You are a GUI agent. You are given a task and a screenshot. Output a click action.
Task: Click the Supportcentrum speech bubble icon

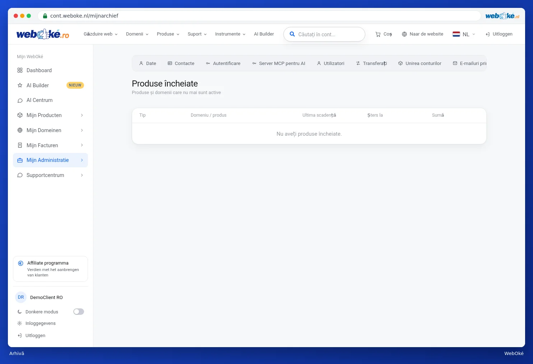pyautogui.click(x=20, y=175)
